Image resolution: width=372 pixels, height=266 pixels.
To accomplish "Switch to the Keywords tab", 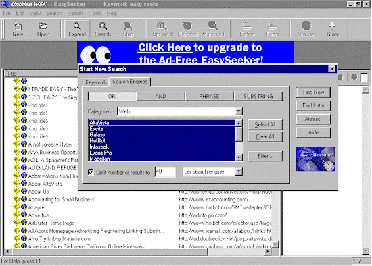I will click(x=96, y=82).
